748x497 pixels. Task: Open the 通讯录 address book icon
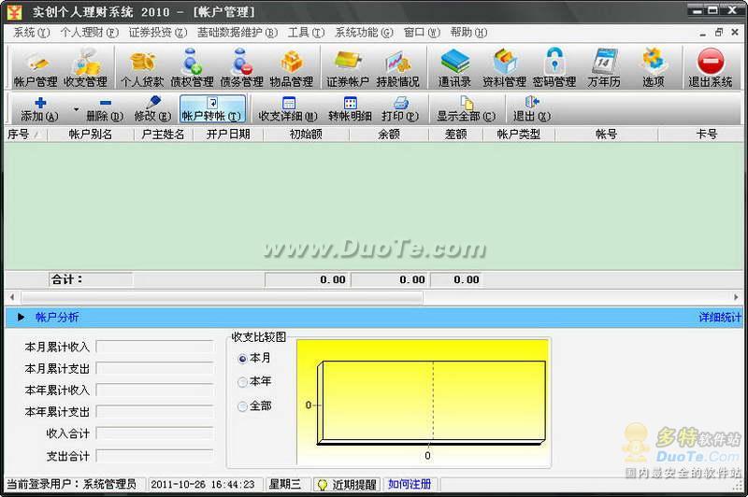click(x=455, y=67)
